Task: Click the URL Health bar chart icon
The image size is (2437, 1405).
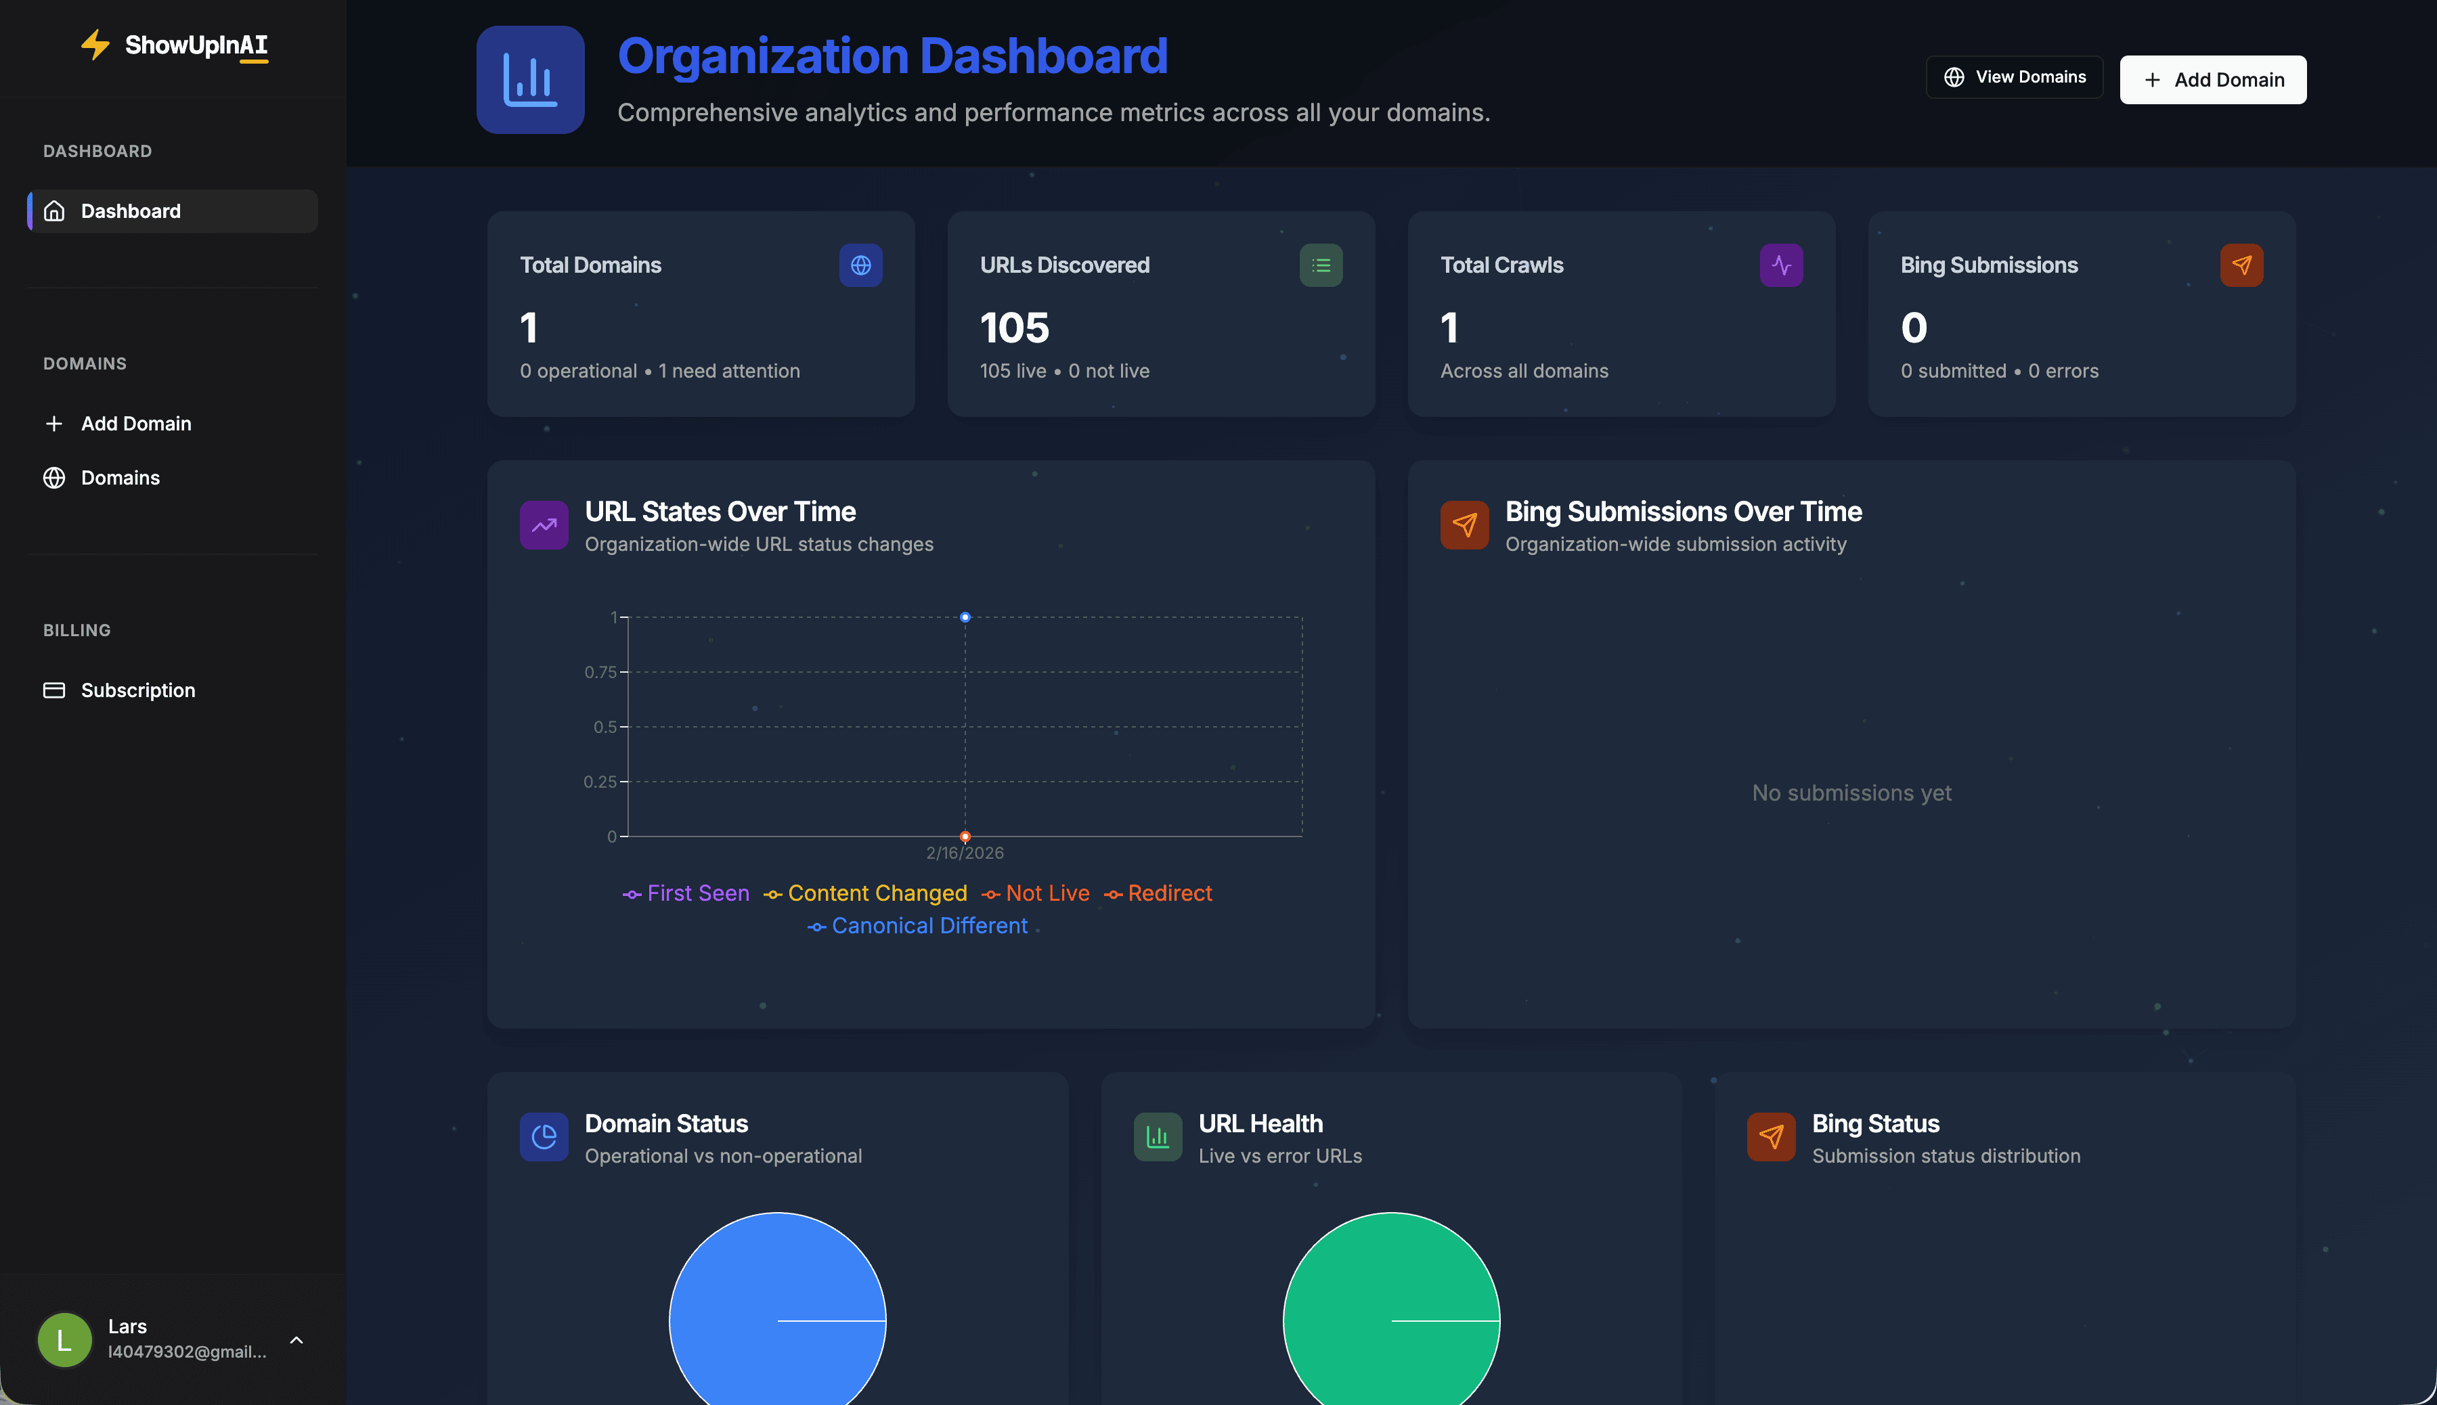Action: click(1156, 1137)
